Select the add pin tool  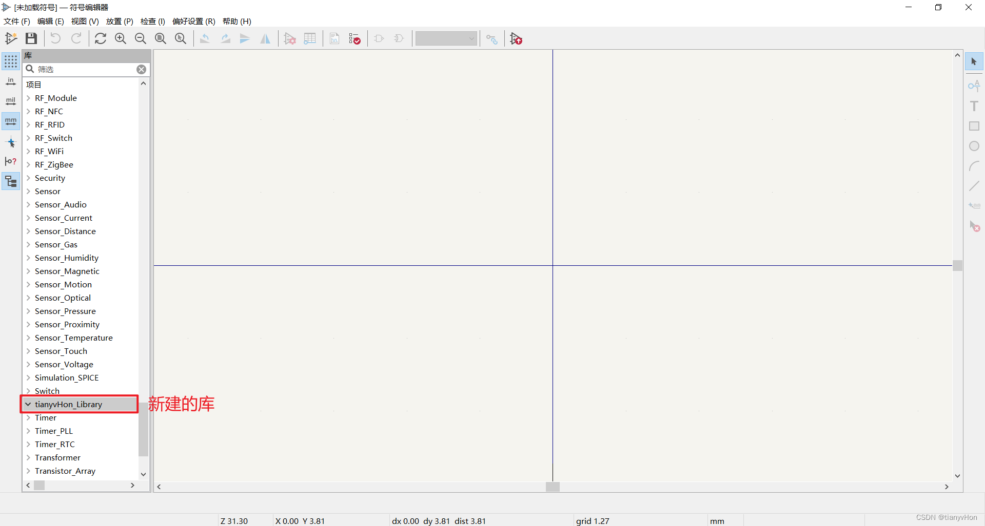coord(974,86)
